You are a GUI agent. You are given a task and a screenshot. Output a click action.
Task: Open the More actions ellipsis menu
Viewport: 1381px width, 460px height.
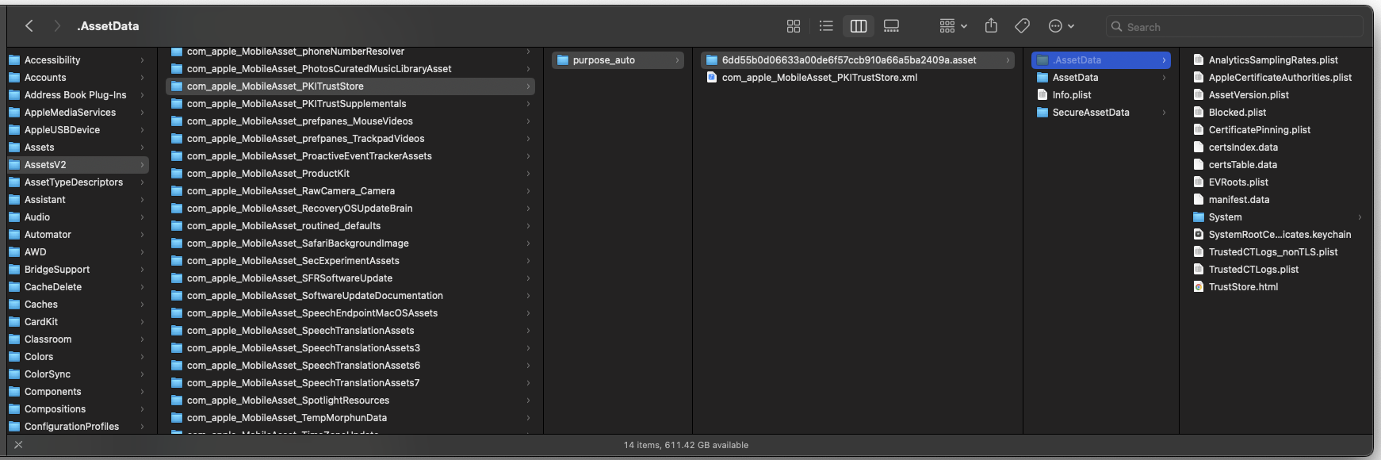tap(1062, 26)
